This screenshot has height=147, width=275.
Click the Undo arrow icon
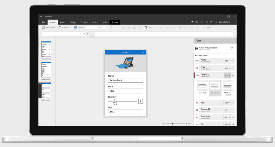(207, 22)
